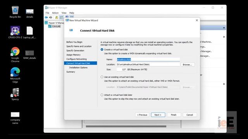Click the Size field showing 127
The image size is (248, 139).
point(121,69)
